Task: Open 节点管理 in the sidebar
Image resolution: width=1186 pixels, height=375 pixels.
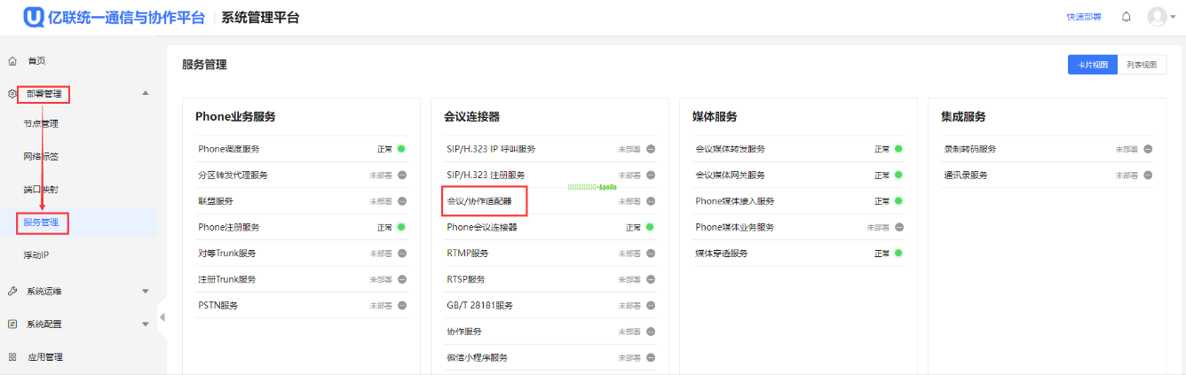Action: tap(41, 124)
